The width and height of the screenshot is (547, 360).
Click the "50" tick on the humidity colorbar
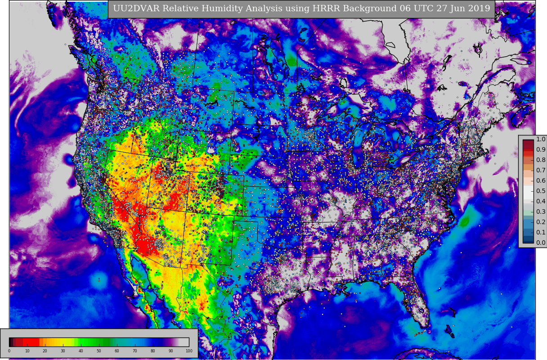point(99,351)
